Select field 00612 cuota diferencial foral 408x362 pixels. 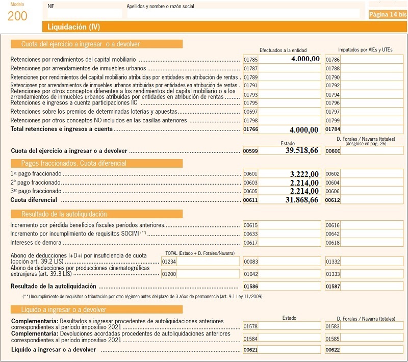click(x=372, y=200)
